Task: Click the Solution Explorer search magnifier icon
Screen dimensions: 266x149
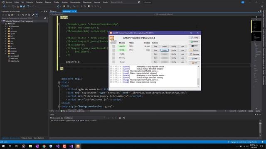Action: point(45,18)
